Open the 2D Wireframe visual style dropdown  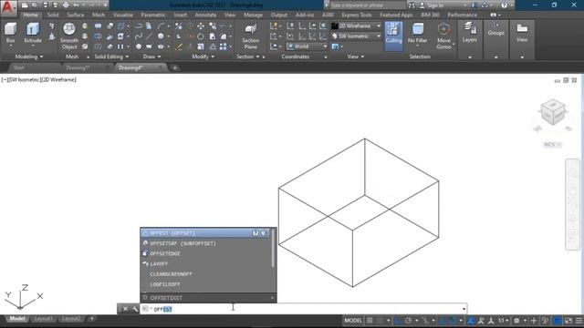[x=357, y=26]
